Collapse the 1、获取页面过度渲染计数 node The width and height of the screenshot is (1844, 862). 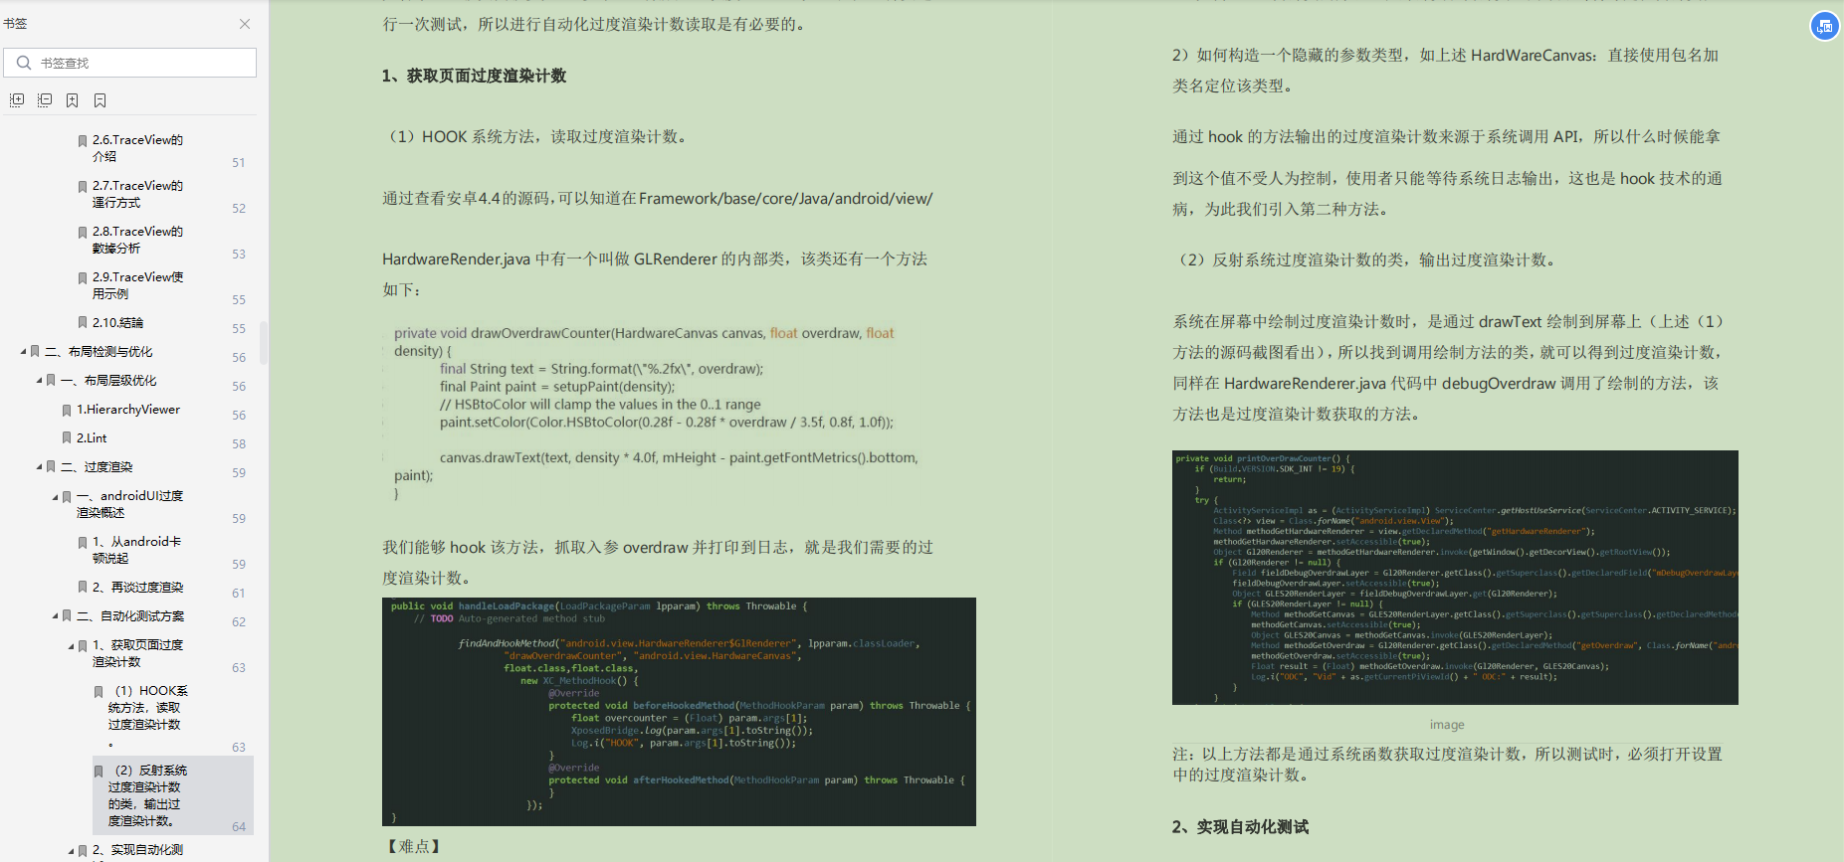71,645
